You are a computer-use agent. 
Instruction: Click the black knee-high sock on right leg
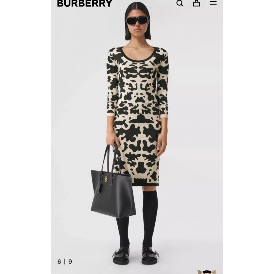[x=150, y=218]
